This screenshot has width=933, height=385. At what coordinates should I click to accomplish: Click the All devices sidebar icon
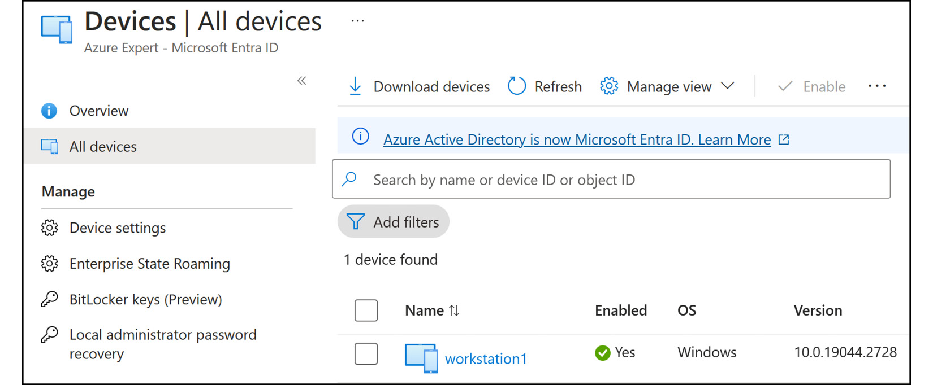tap(49, 146)
